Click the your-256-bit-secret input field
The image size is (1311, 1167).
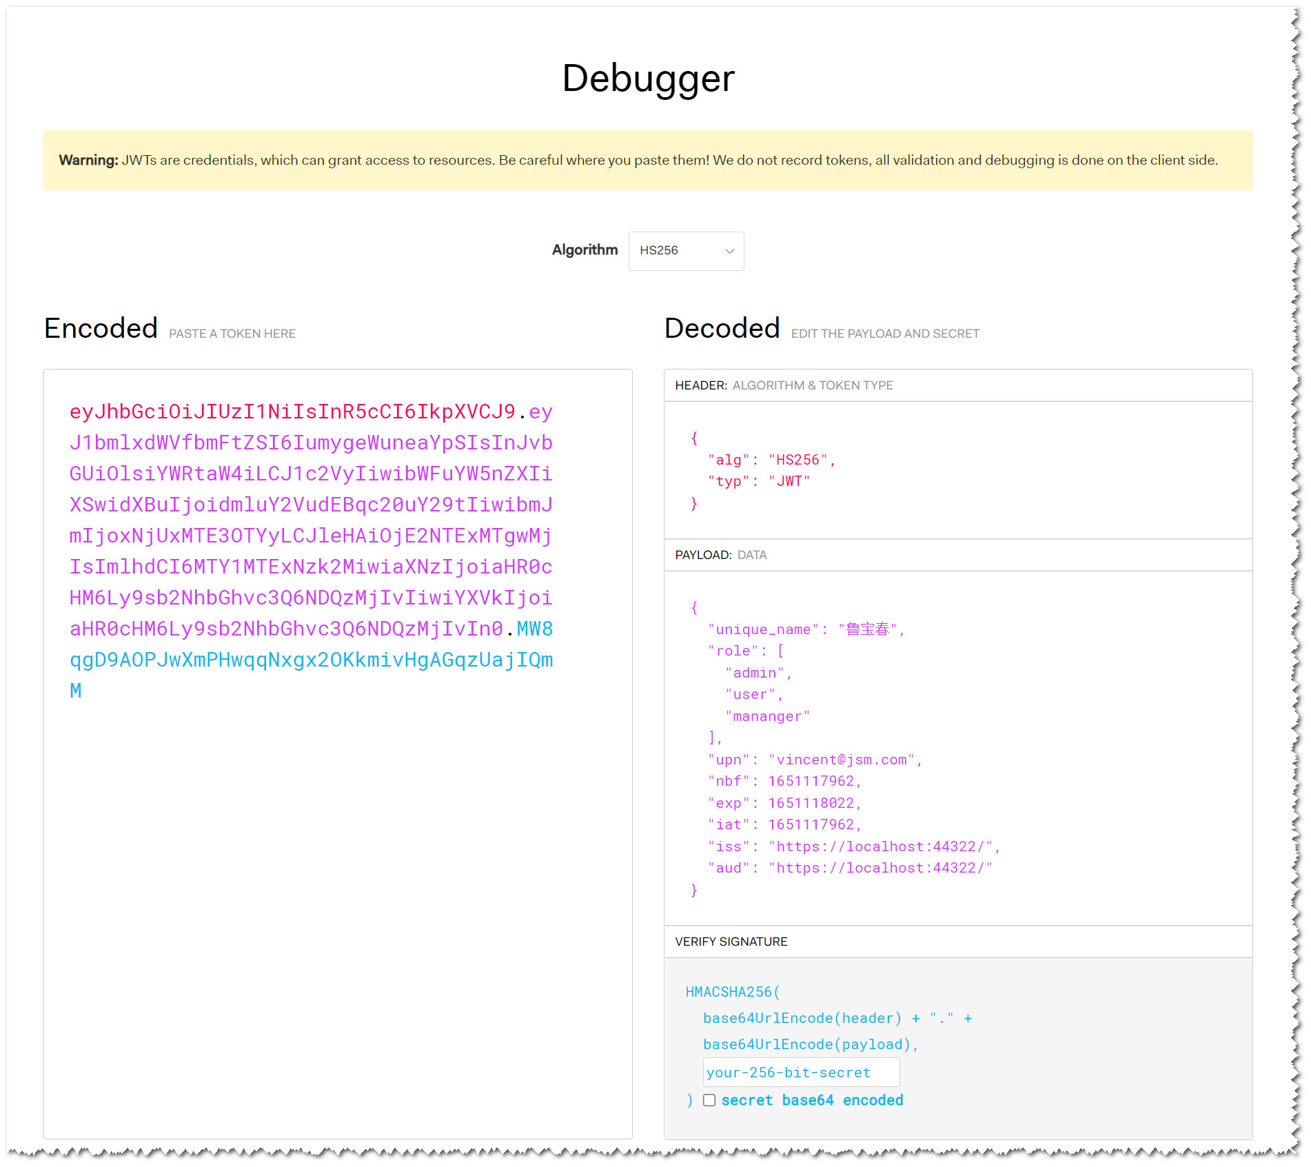pyautogui.click(x=800, y=1073)
